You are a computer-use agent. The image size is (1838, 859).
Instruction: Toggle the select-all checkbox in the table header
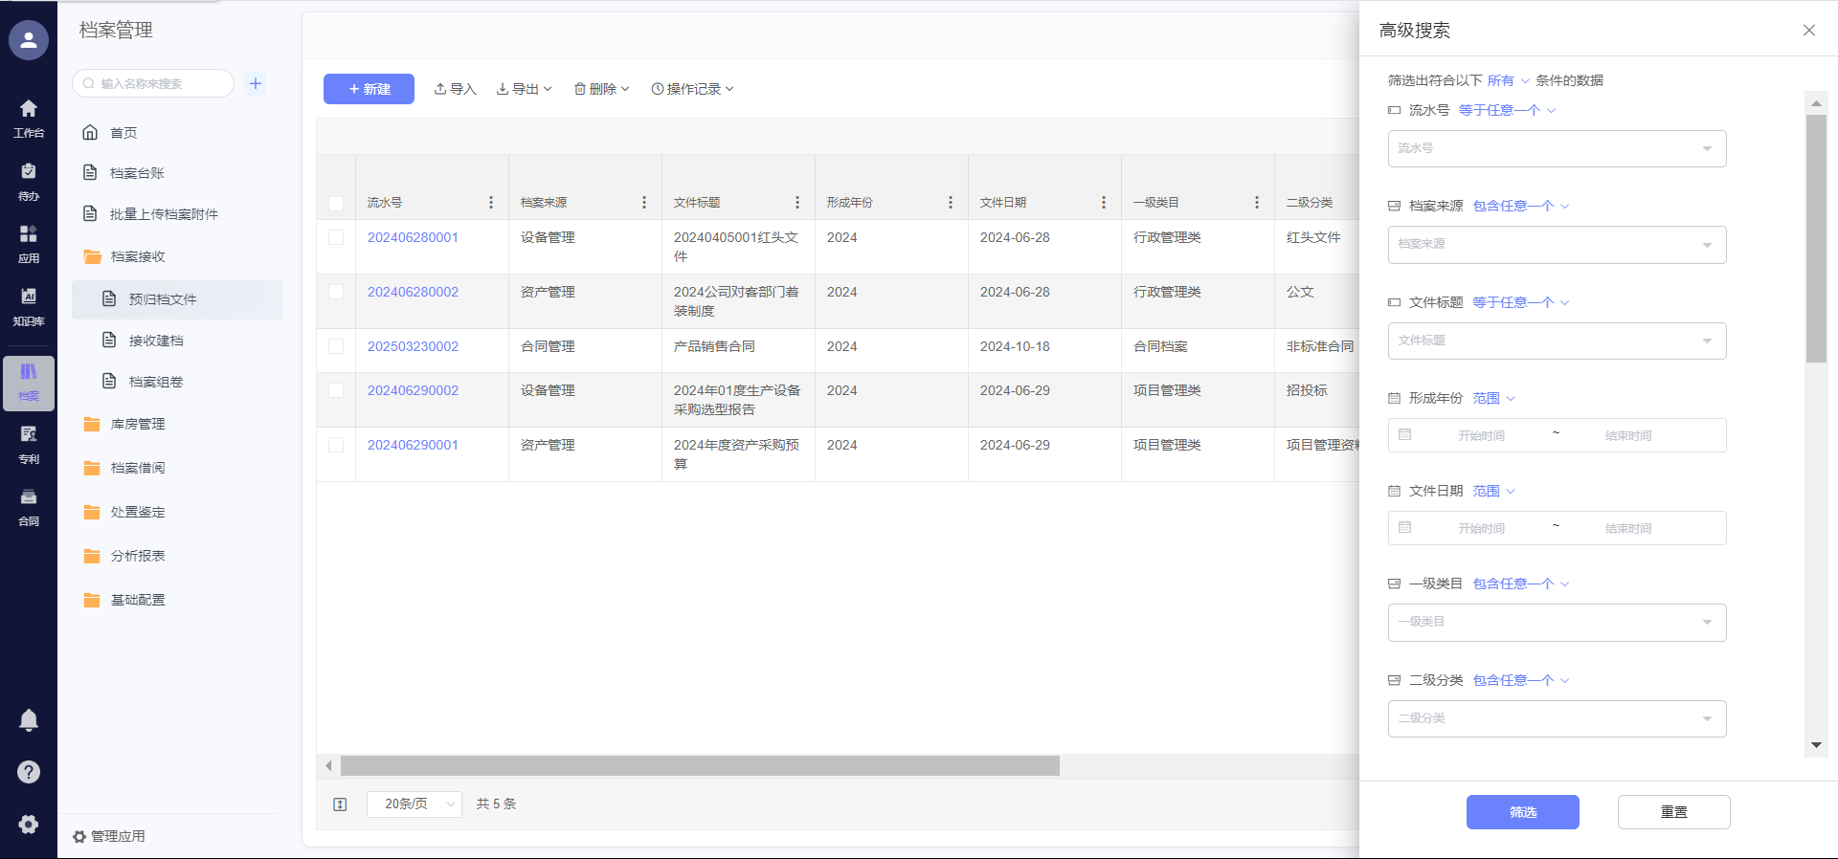pyautogui.click(x=336, y=203)
